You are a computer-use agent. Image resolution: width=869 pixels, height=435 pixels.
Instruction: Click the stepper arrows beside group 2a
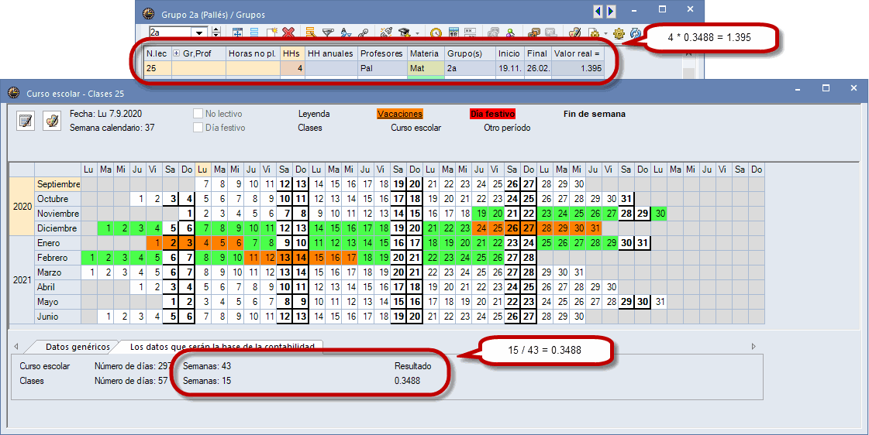tap(216, 33)
